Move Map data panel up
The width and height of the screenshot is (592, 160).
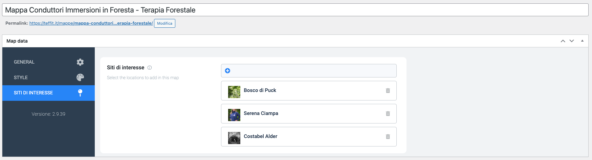click(563, 41)
